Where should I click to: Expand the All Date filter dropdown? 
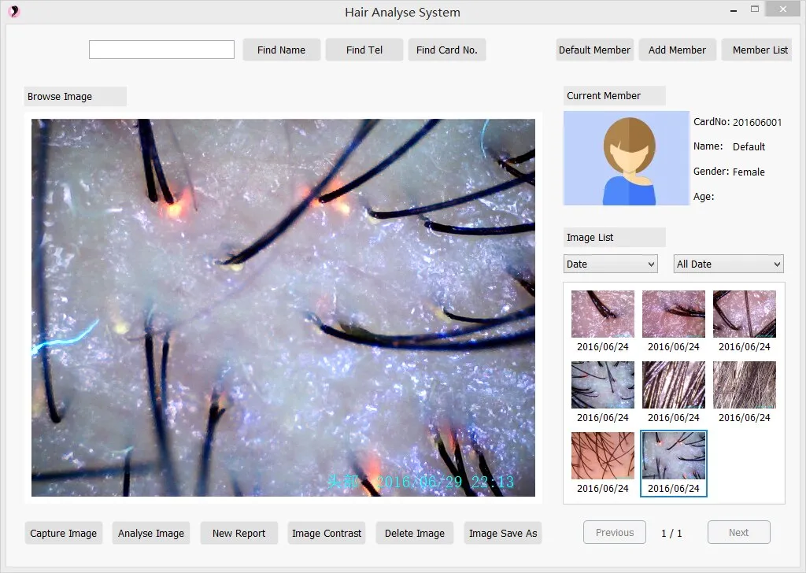click(728, 264)
